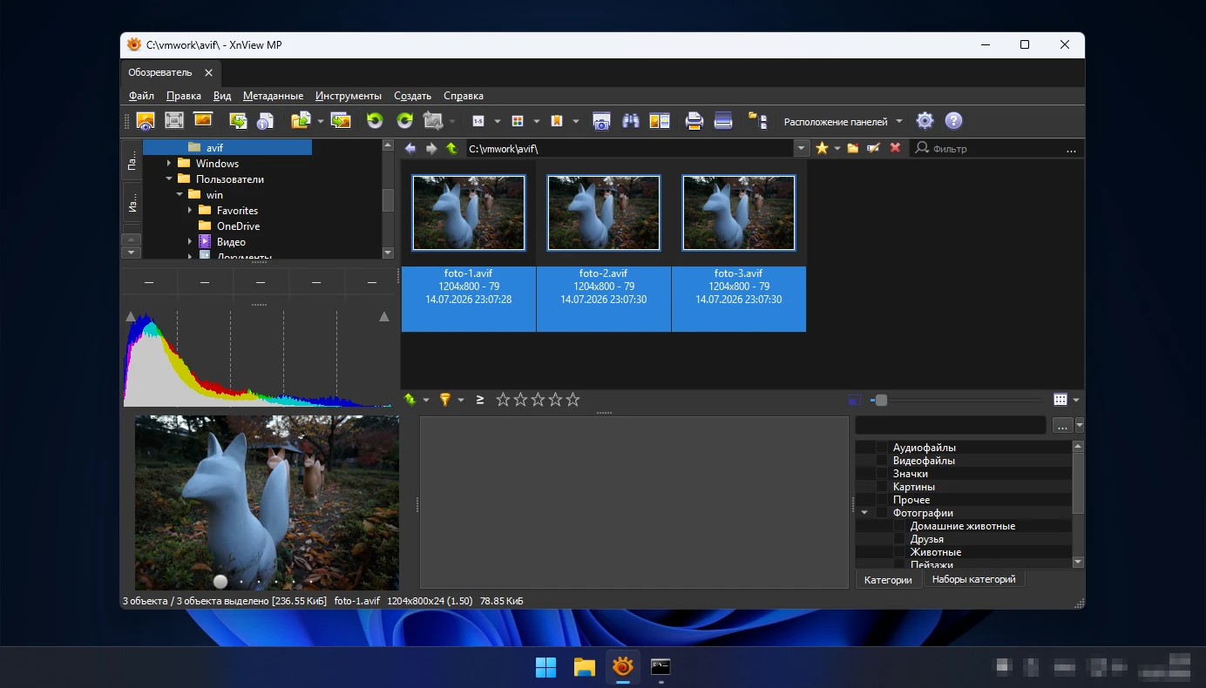
Task: Delete with the red X icon
Action: (895, 148)
